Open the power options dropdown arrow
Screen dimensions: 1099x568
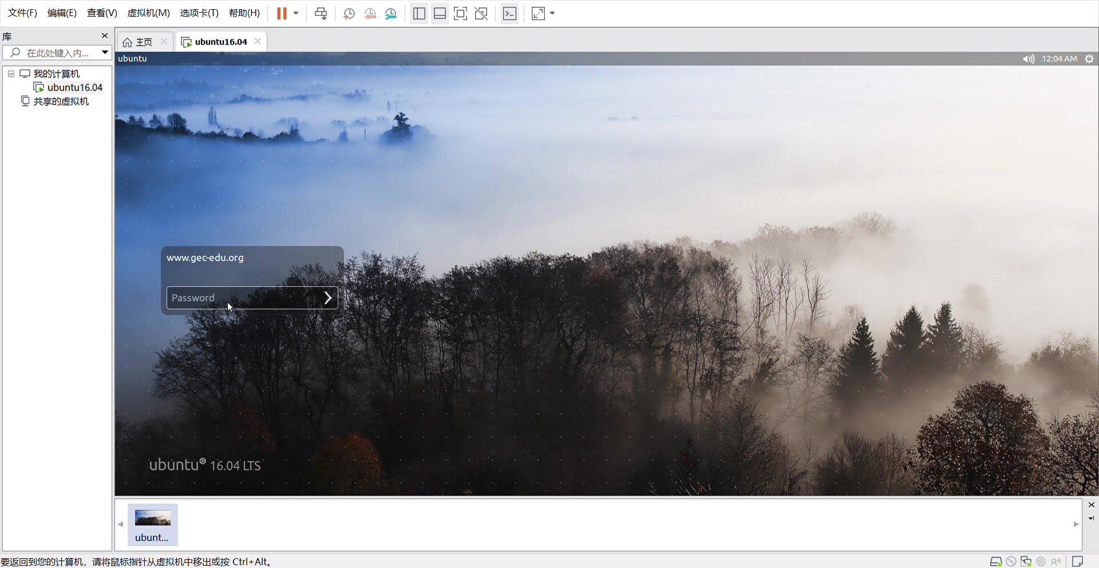click(x=296, y=13)
